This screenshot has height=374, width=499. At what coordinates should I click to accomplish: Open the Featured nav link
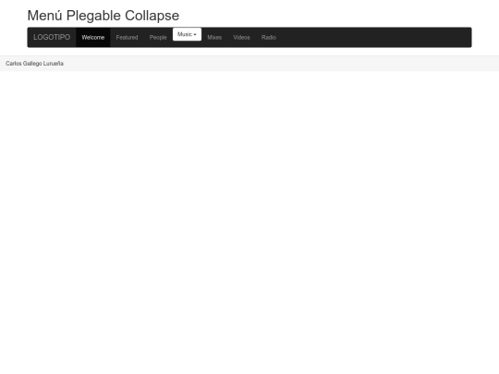pyautogui.click(x=127, y=37)
